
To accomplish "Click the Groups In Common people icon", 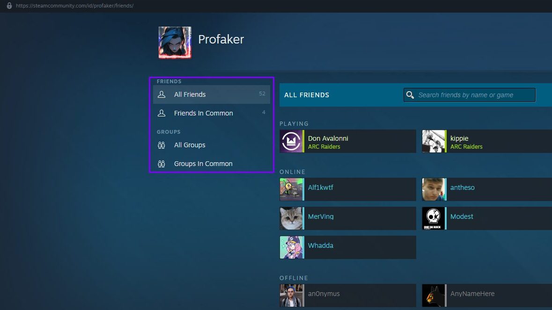I will [x=162, y=164].
